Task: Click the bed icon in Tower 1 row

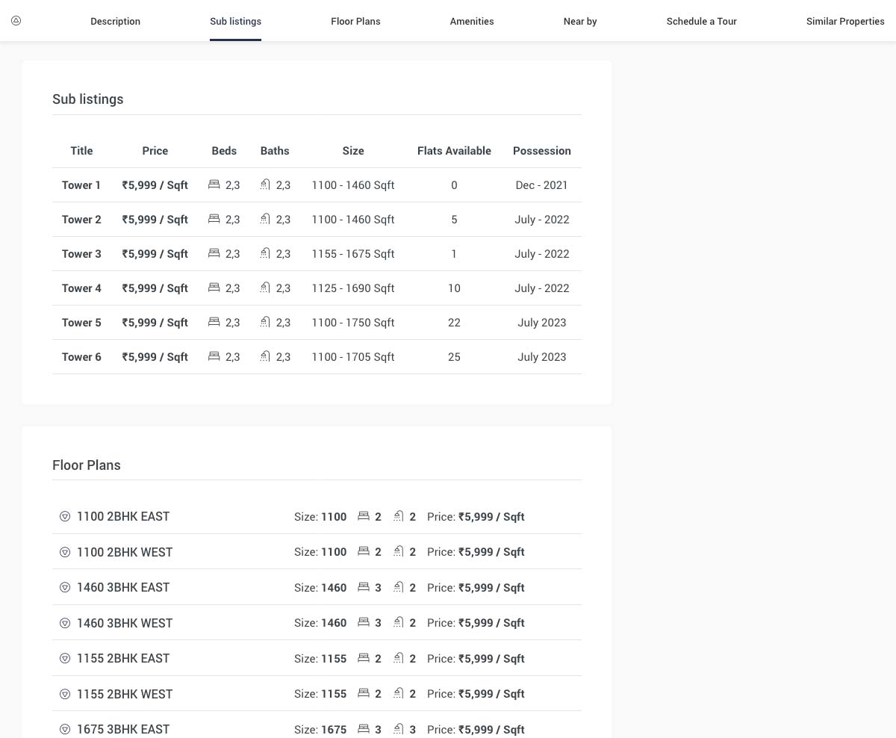Action: coord(214,184)
